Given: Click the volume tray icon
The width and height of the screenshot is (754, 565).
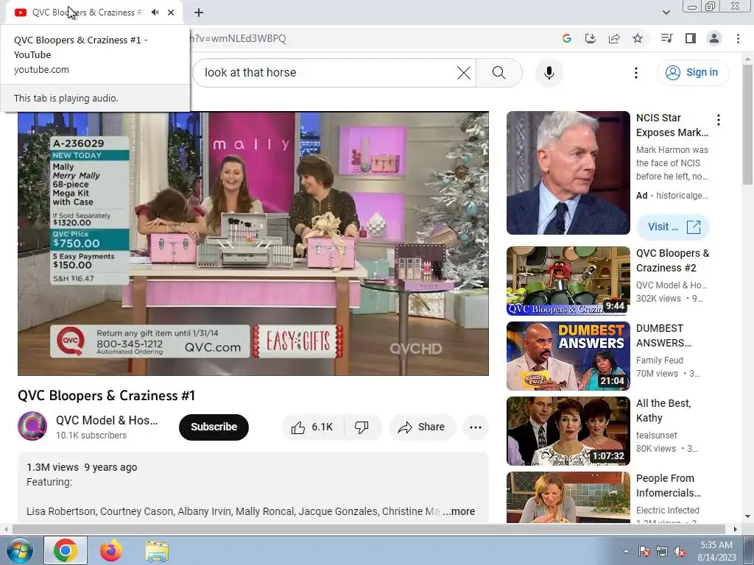Looking at the screenshot, I should click(x=680, y=551).
